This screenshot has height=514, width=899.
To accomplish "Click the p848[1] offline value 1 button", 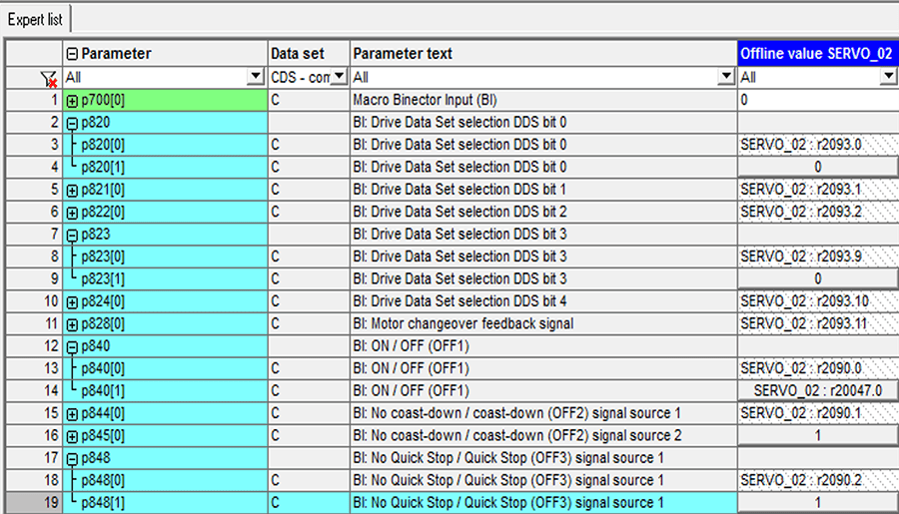I will (818, 503).
